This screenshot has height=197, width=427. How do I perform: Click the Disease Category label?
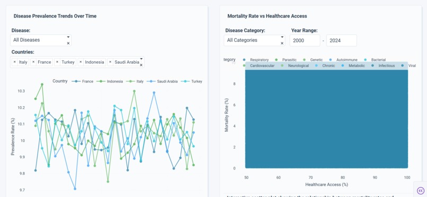click(245, 31)
